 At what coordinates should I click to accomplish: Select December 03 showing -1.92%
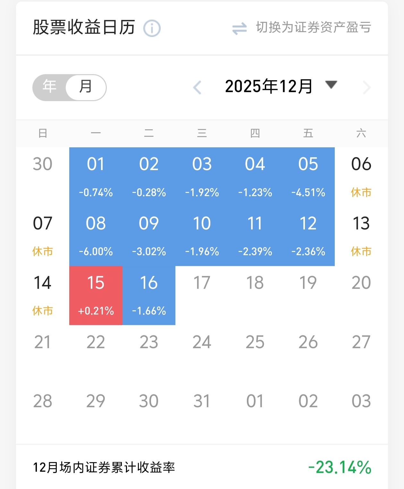pyautogui.click(x=202, y=177)
